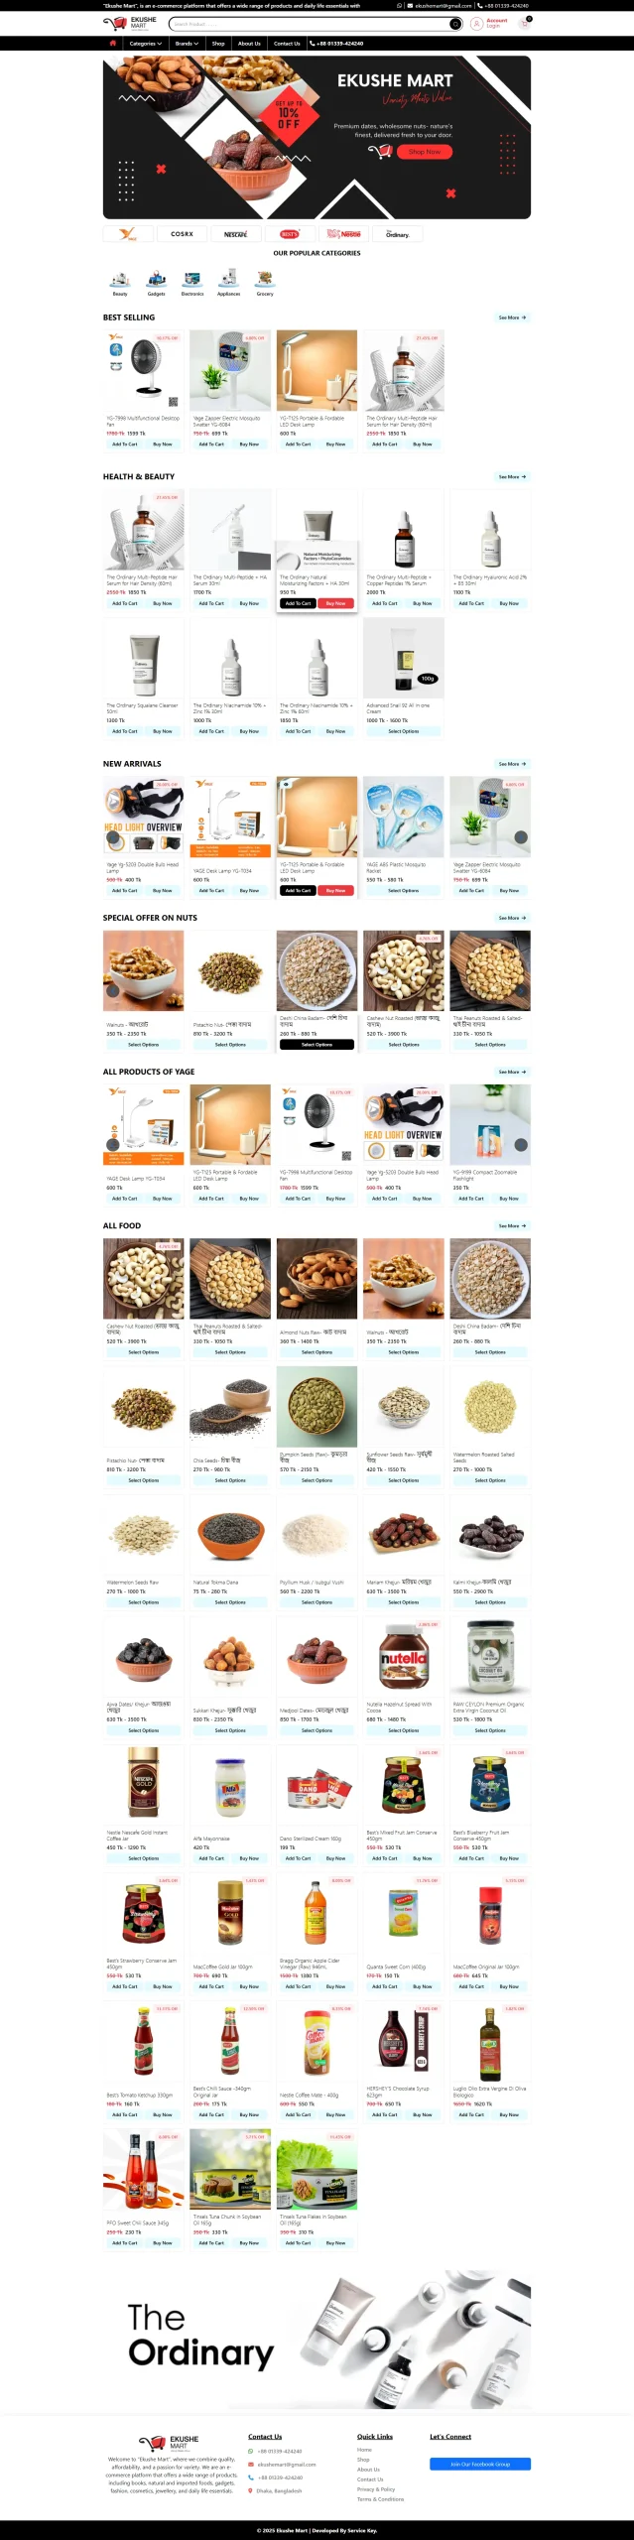This screenshot has height=2540, width=634.
Task: Open the COSRX brand logo
Action: click(x=182, y=234)
